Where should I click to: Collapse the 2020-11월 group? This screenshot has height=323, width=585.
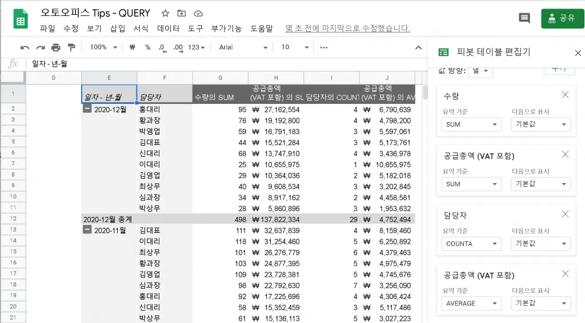pos(87,229)
